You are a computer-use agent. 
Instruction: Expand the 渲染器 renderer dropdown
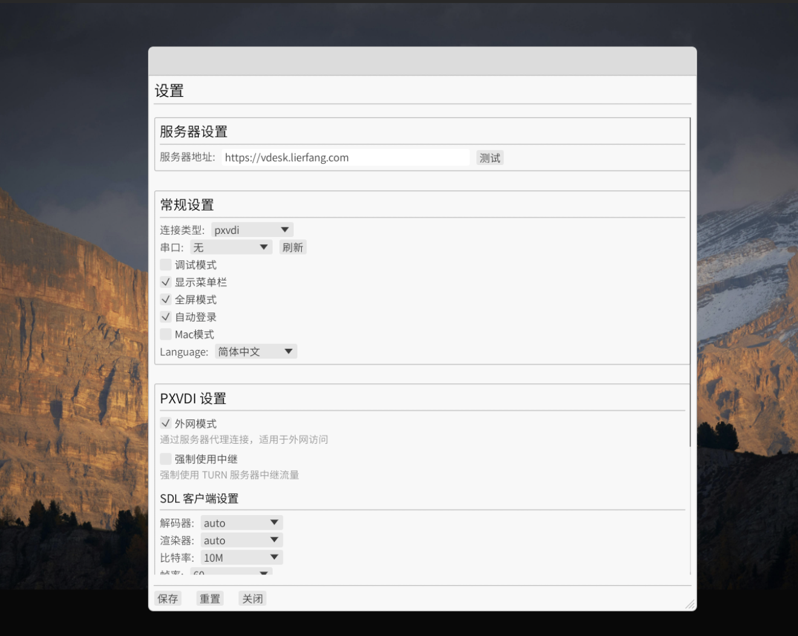pyautogui.click(x=241, y=540)
